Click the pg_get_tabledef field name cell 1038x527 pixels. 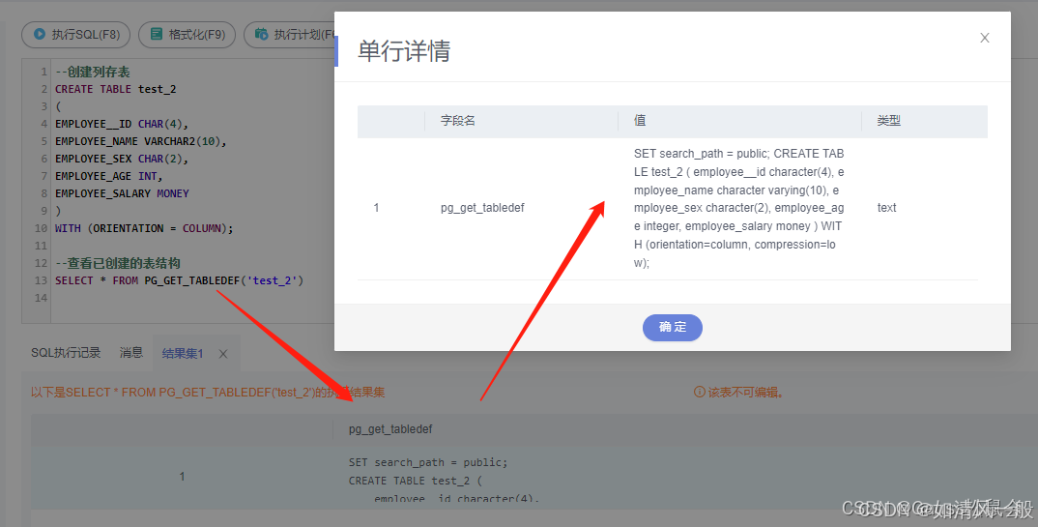pyautogui.click(x=482, y=208)
